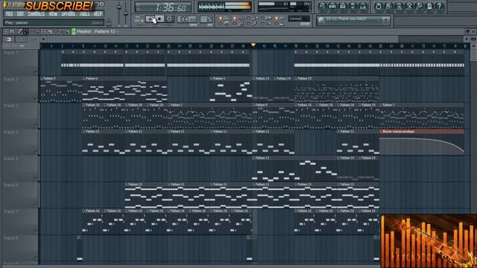This screenshot has height=268, width=477.
Task: Click the magnet snap icon in the playlist toolbar
Action: pyautogui.click(x=12, y=31)
